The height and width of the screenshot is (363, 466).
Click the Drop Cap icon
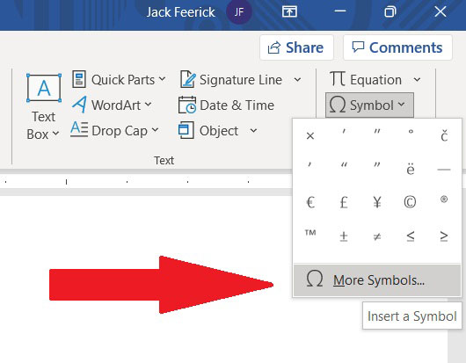tap(79, 129)
